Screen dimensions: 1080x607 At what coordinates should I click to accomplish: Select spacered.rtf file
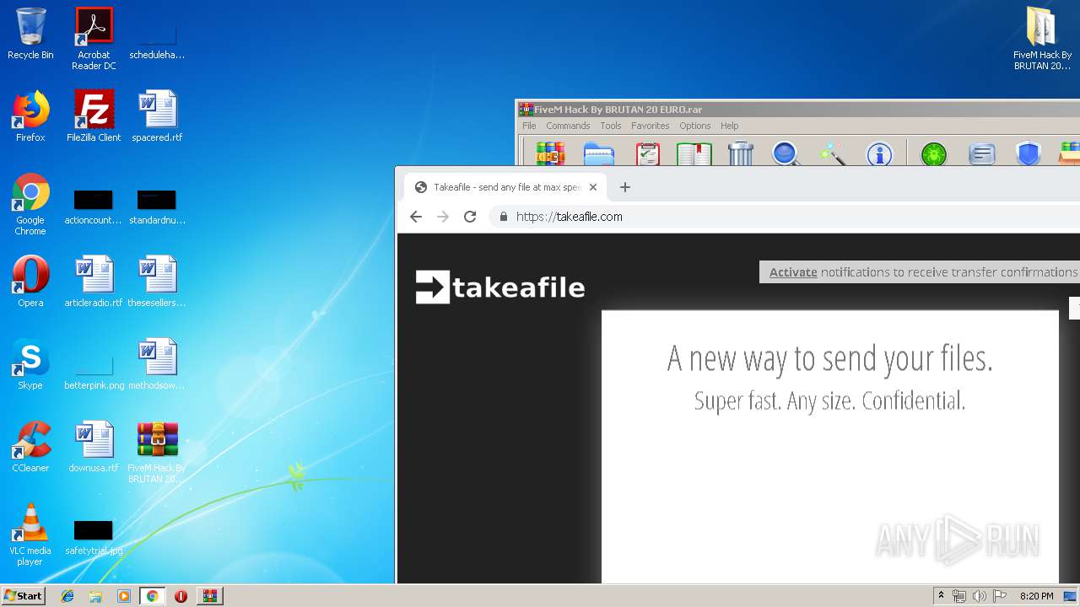[x=157, y=116]
